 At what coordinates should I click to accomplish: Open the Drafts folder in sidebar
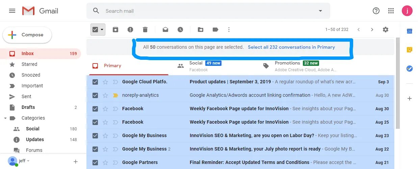coord(28,107)
